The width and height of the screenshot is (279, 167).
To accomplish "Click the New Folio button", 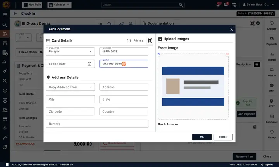I will pos(32,5).
